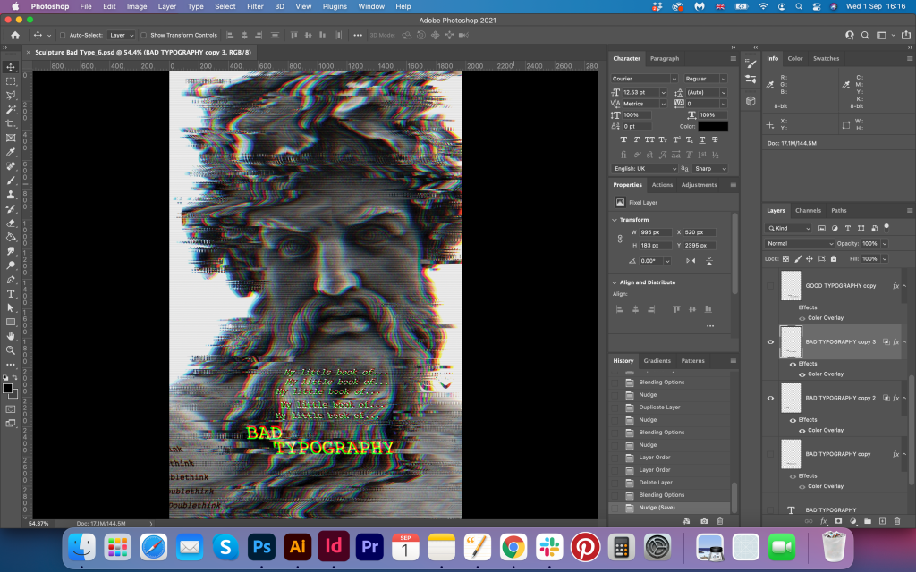
Task: Click the black text Color swatch
Action: tap(713, 126)
